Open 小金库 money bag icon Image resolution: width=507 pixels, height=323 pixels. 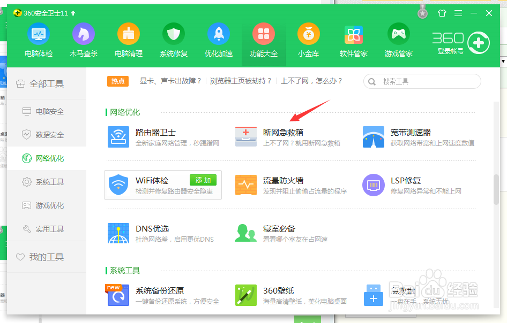(309, 34)
